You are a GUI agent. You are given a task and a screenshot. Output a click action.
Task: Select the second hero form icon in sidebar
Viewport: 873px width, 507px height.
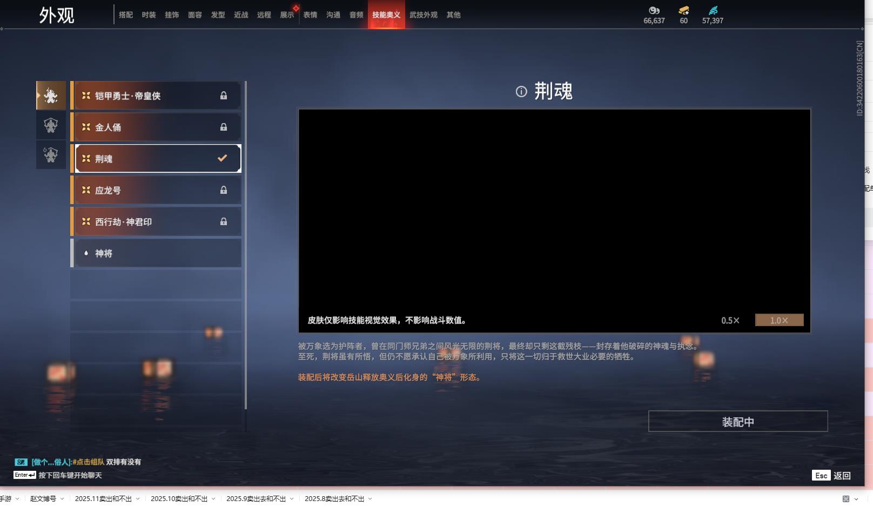coord(51,125)
